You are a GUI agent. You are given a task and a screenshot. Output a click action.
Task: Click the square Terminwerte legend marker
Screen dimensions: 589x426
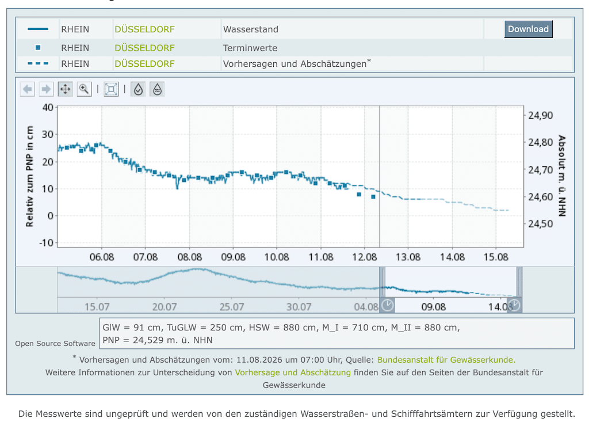[38, 47]
